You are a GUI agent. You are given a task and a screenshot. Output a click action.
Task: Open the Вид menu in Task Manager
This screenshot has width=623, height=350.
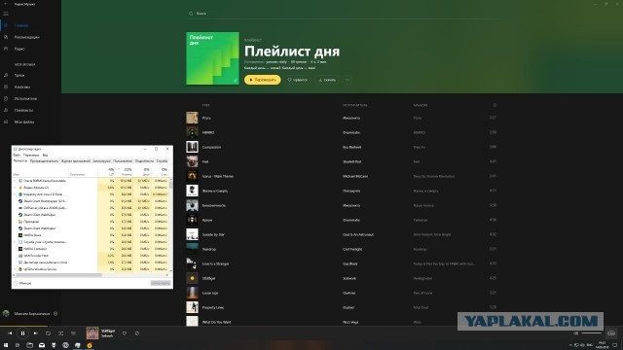tap(45, 156)
